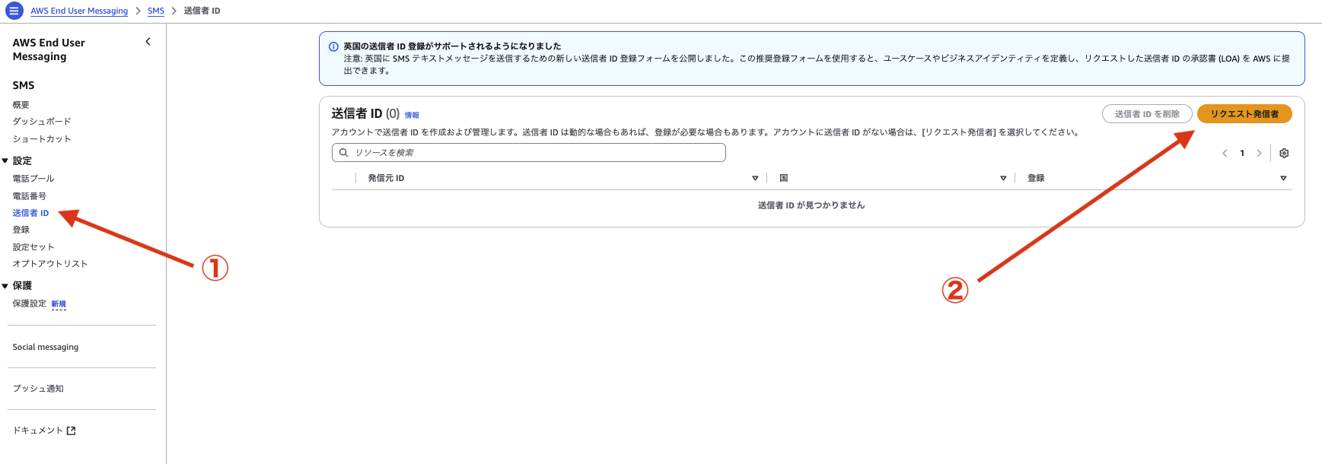
Task: Click the 国 column header
Action: coord(783,178)
